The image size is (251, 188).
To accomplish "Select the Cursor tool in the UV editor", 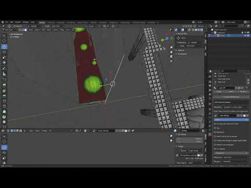I will pyautogui.click(x=4, y=142).
